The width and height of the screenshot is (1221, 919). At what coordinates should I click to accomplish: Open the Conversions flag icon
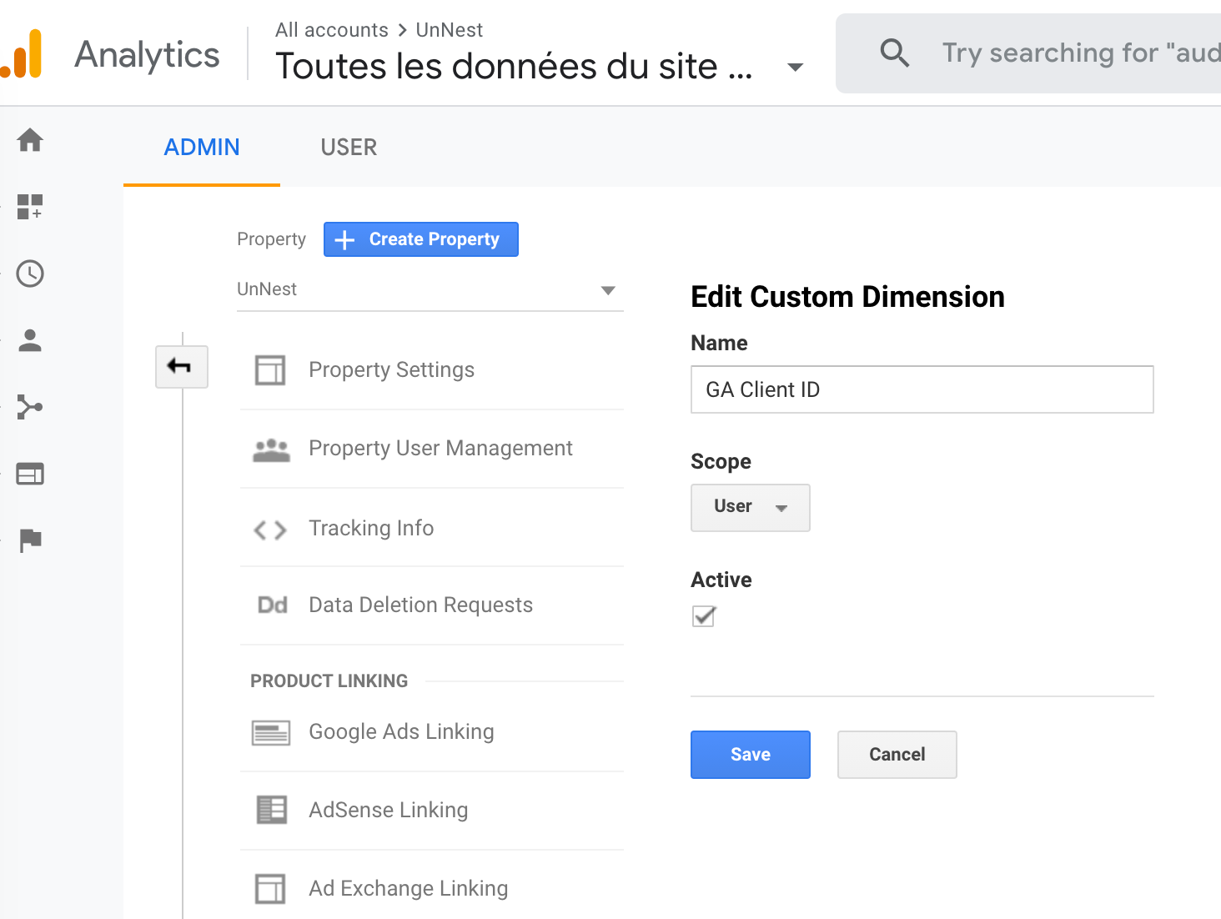tap(30, 540)
